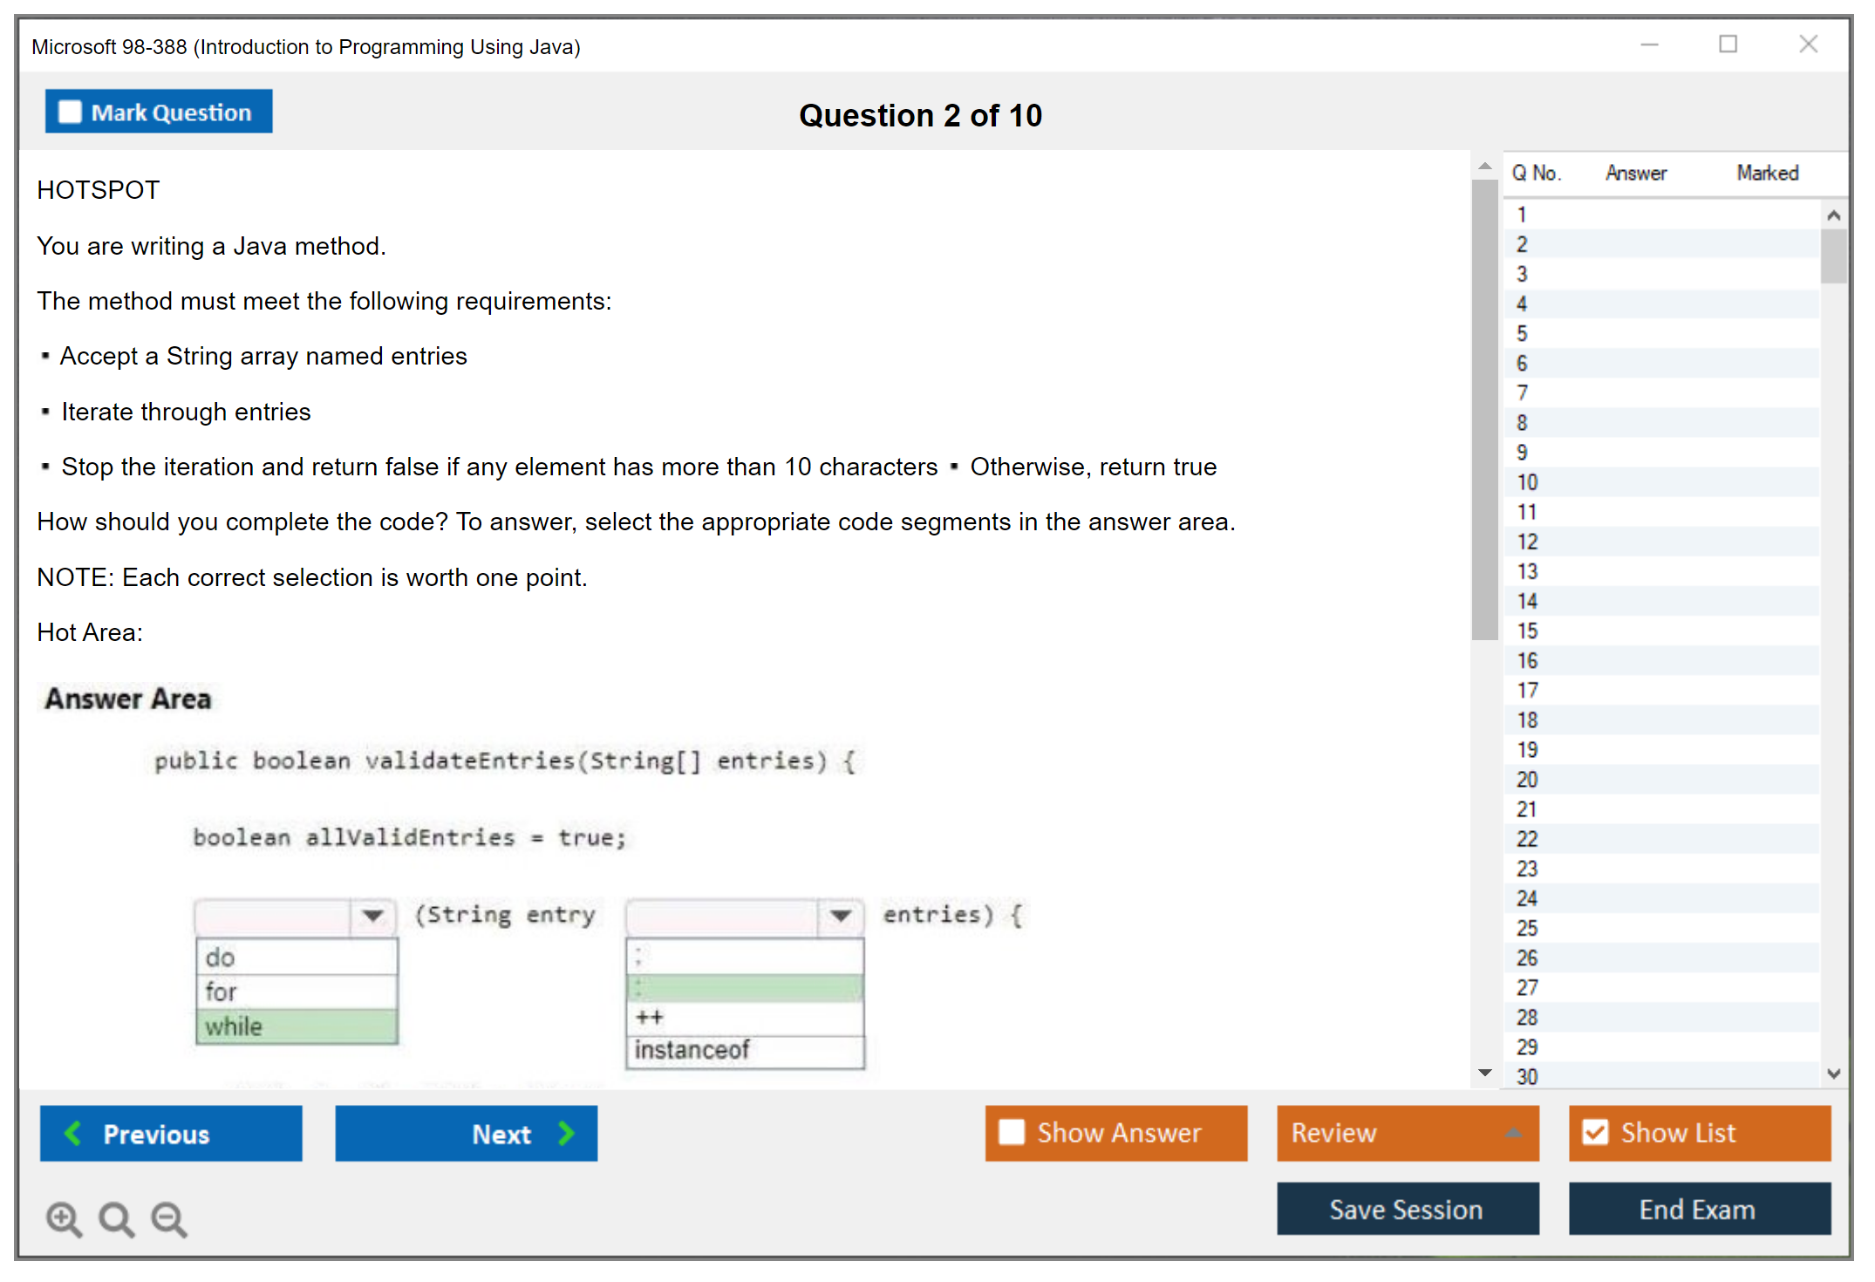The width and height of the screenshot is (1875, 1282).
Task: Click the Save Session button
Action: tap(1407, 1209)
